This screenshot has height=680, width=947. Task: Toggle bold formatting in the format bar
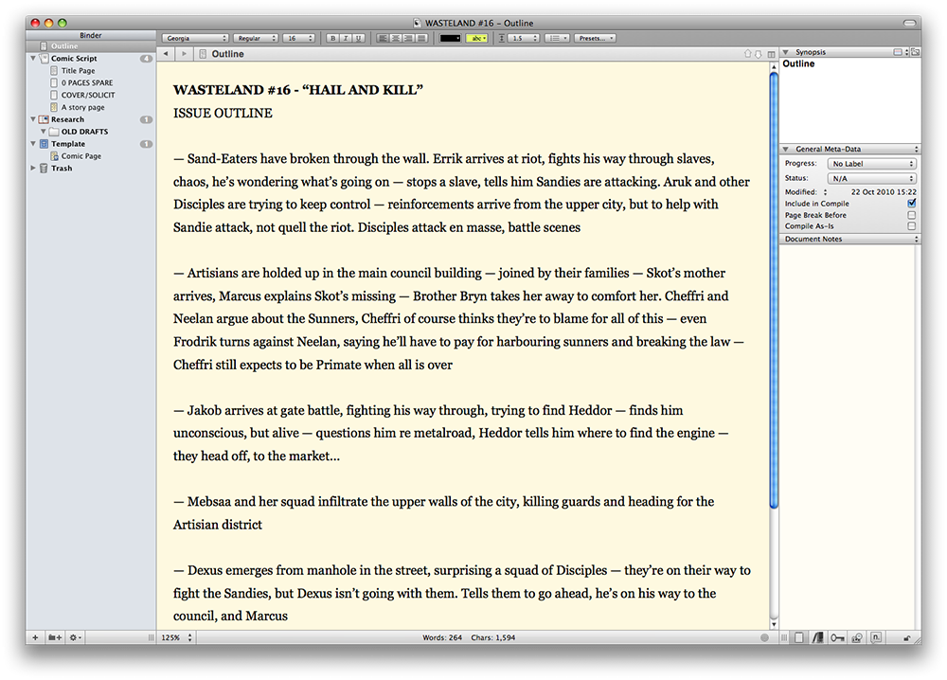[331, 39]
